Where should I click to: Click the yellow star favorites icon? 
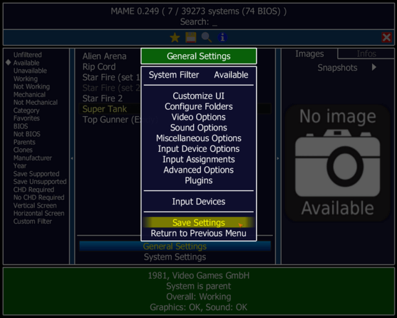[x=175, y=38]
